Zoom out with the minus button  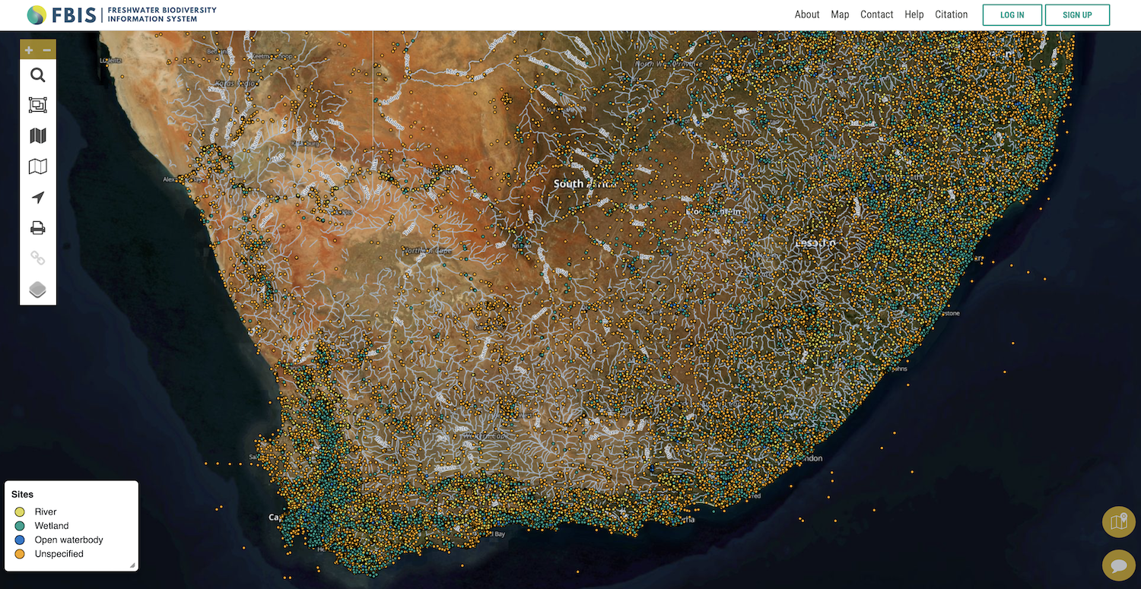tap(47, 50)
